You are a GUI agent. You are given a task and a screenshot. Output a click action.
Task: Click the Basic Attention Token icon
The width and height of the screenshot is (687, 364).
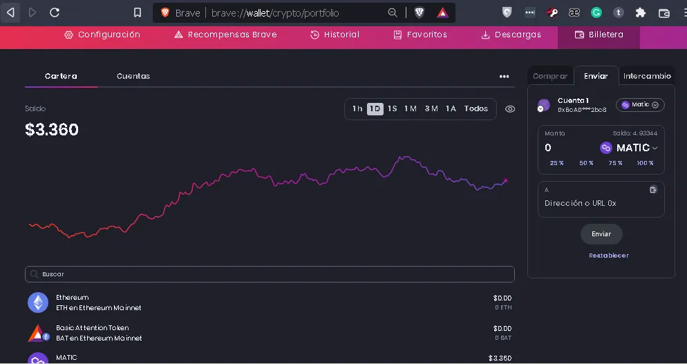coord(38,333)
